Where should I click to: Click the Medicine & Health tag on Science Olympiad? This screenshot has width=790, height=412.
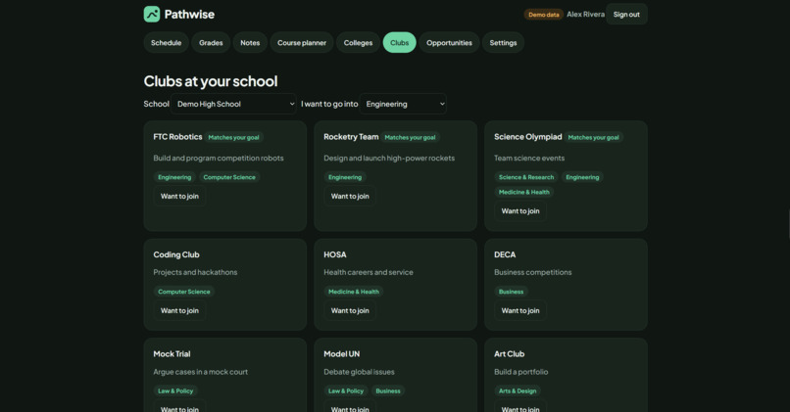524,192
